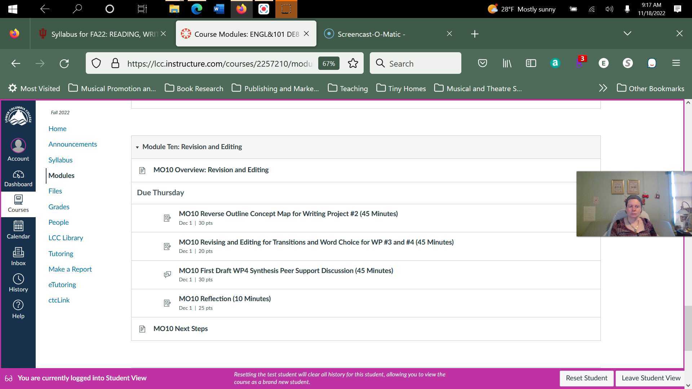
Task: Open the Canvas Inbox
Action: [x=18, y=255]
